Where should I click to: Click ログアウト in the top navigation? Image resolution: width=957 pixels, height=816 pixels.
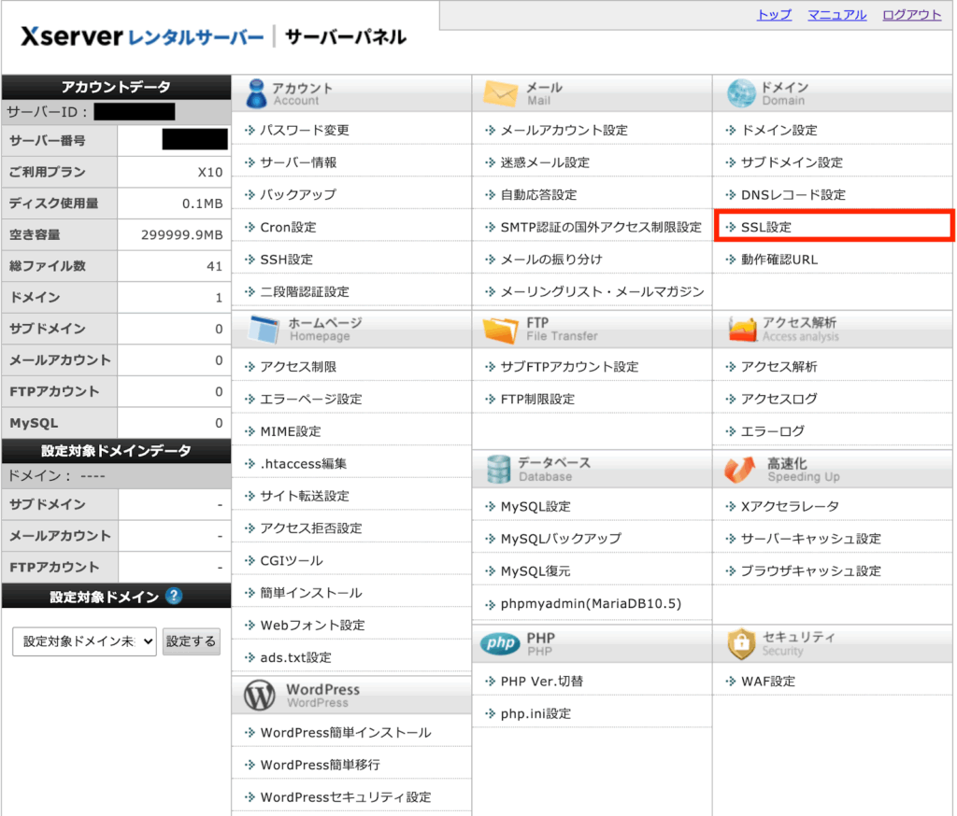pyautogui.click(x=911, y=15)
